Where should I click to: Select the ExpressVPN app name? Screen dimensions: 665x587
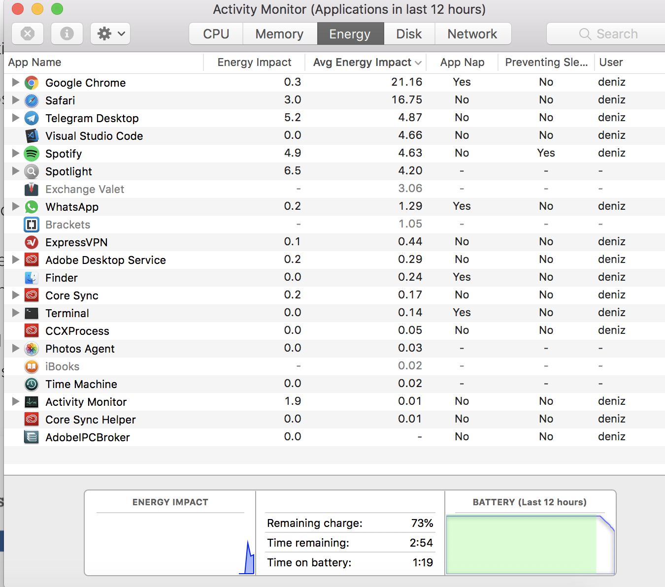point(76,242)
